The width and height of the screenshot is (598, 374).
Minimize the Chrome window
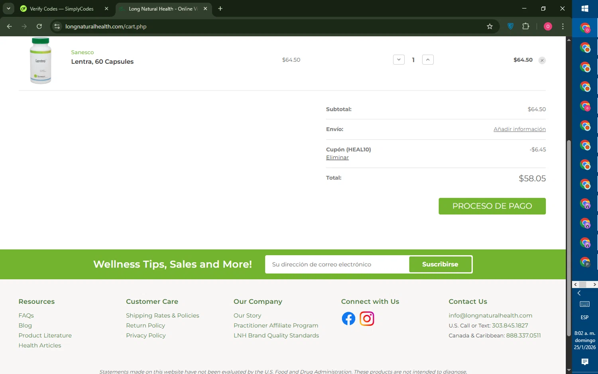coord(524,8)
